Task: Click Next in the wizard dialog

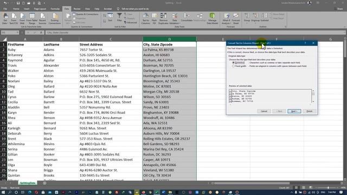Action: click(x=294, y=111)
